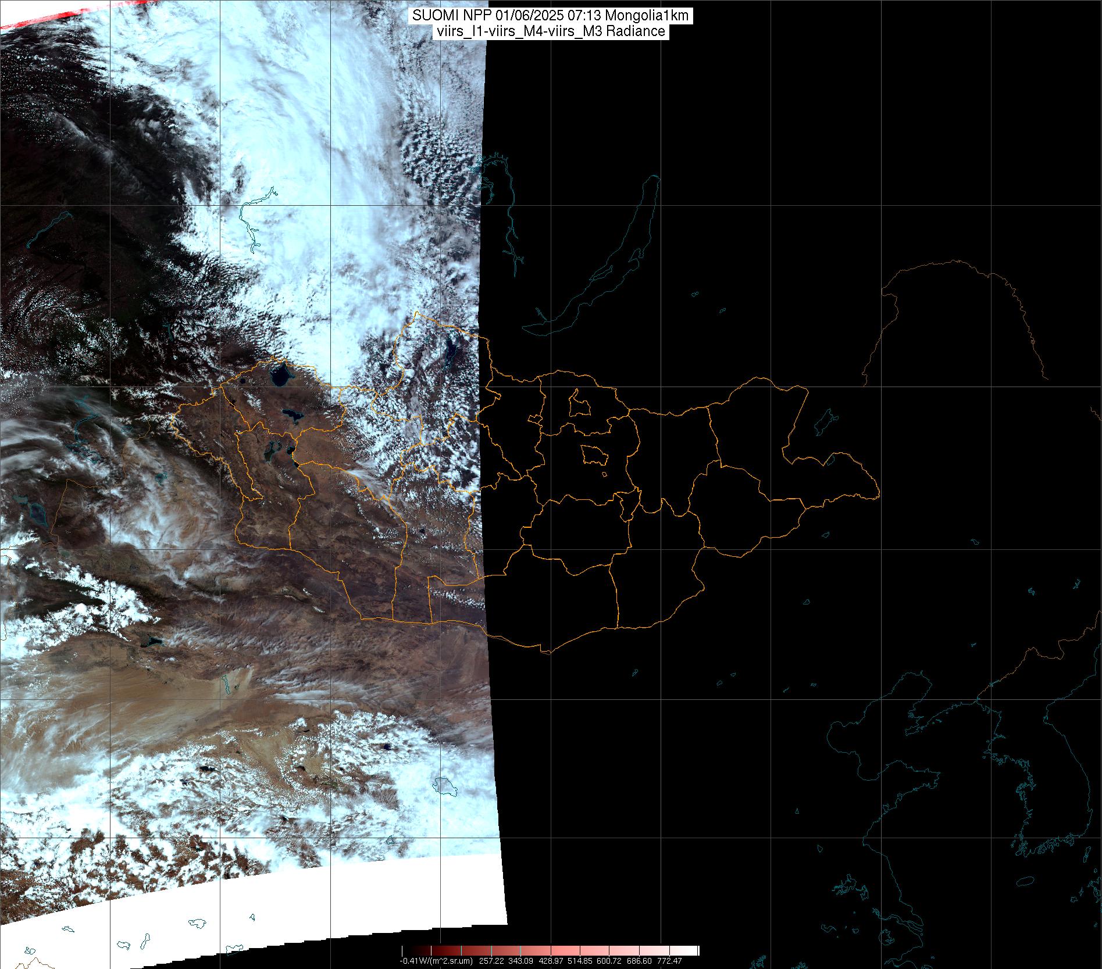Click the 'viirs_I1-viirs_M4-viirs_M3 Radiance' subtitle

point(550,31)
